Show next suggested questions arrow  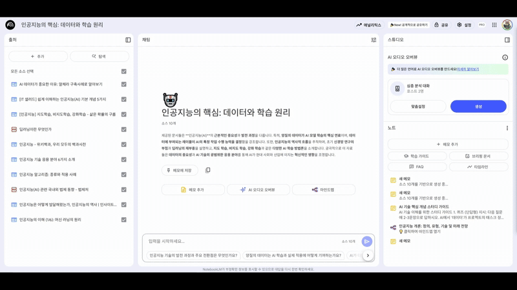[x=368, y=255]
